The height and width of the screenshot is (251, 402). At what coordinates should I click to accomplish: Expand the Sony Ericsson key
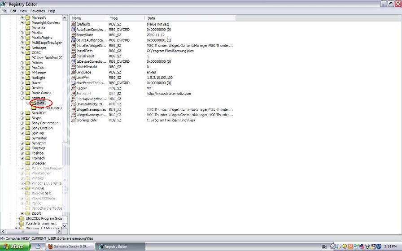point(22,128)
